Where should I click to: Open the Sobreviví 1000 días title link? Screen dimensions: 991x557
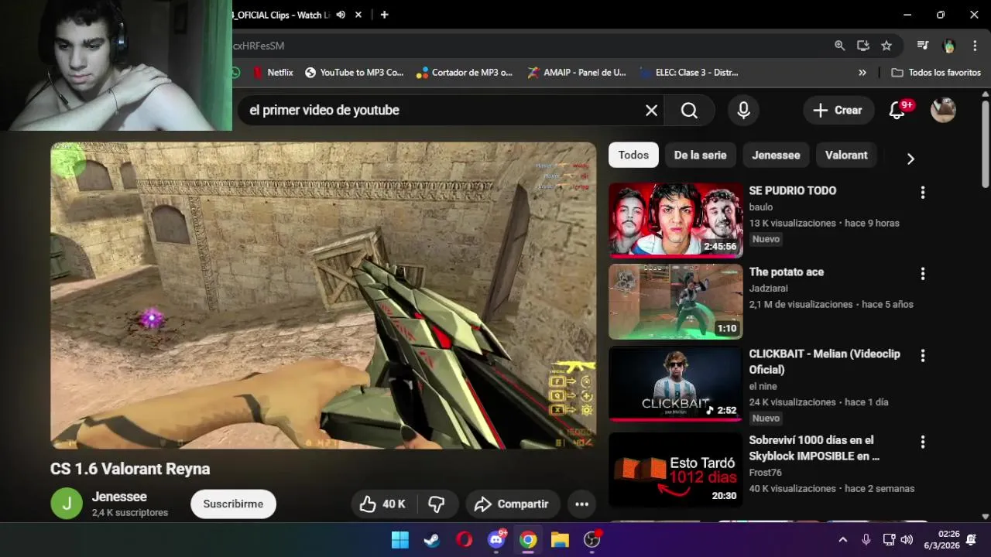pos(814,448)
